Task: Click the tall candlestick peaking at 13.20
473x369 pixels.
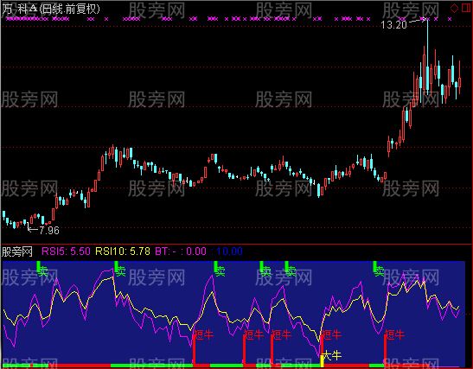Action: click(x=427, y=56)
